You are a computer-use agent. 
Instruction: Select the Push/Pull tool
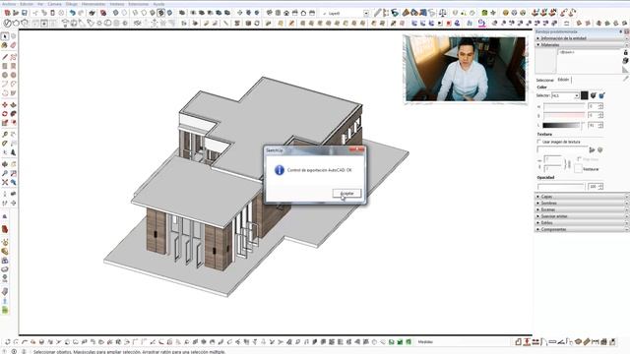click(x=13, y=105)
